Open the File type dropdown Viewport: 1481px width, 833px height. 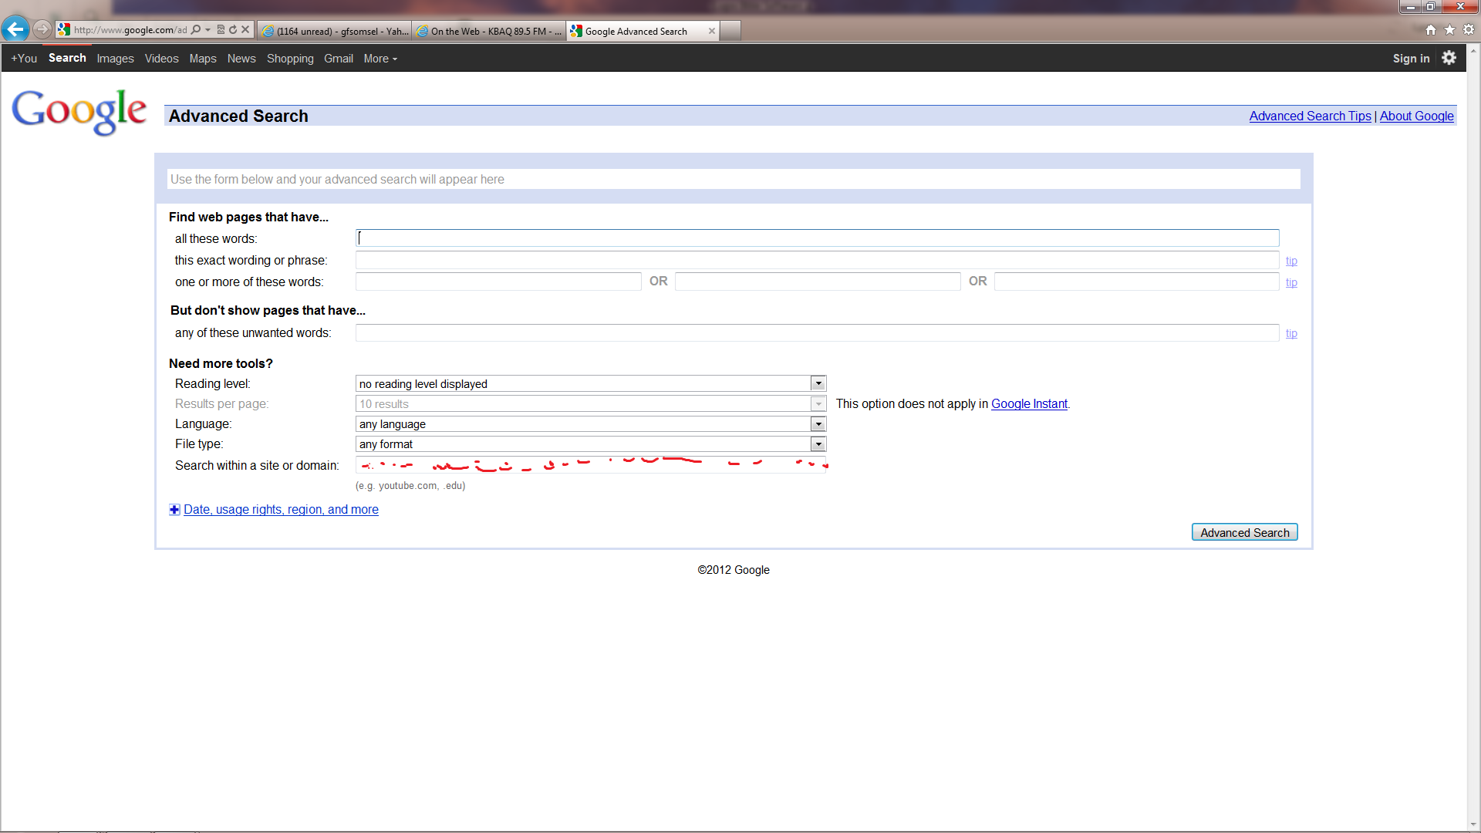[x=818, y=444]
